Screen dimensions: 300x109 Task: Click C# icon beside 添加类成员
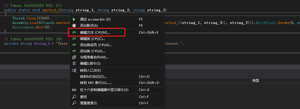[74, 45]
